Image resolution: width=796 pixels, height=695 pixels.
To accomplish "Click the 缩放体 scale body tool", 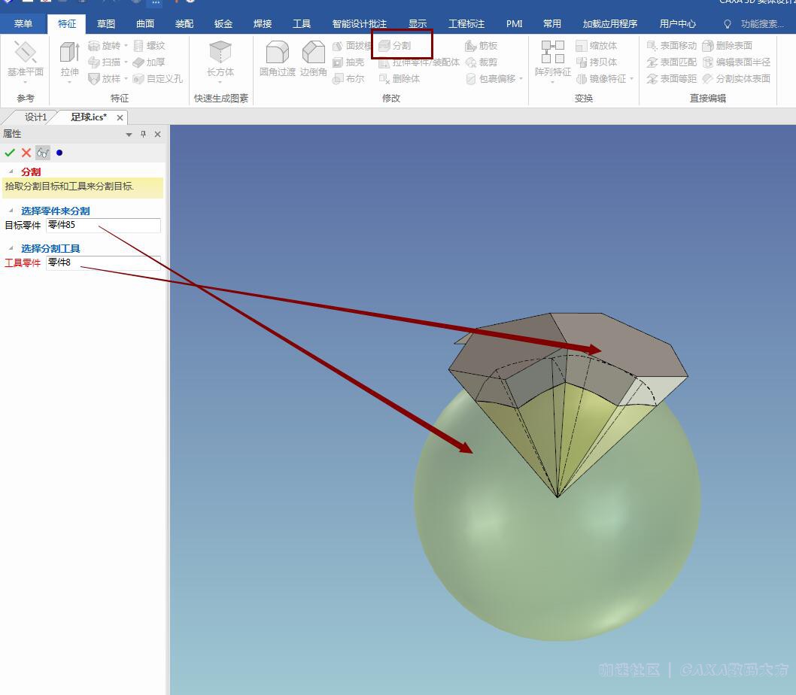I will point(597,46).
